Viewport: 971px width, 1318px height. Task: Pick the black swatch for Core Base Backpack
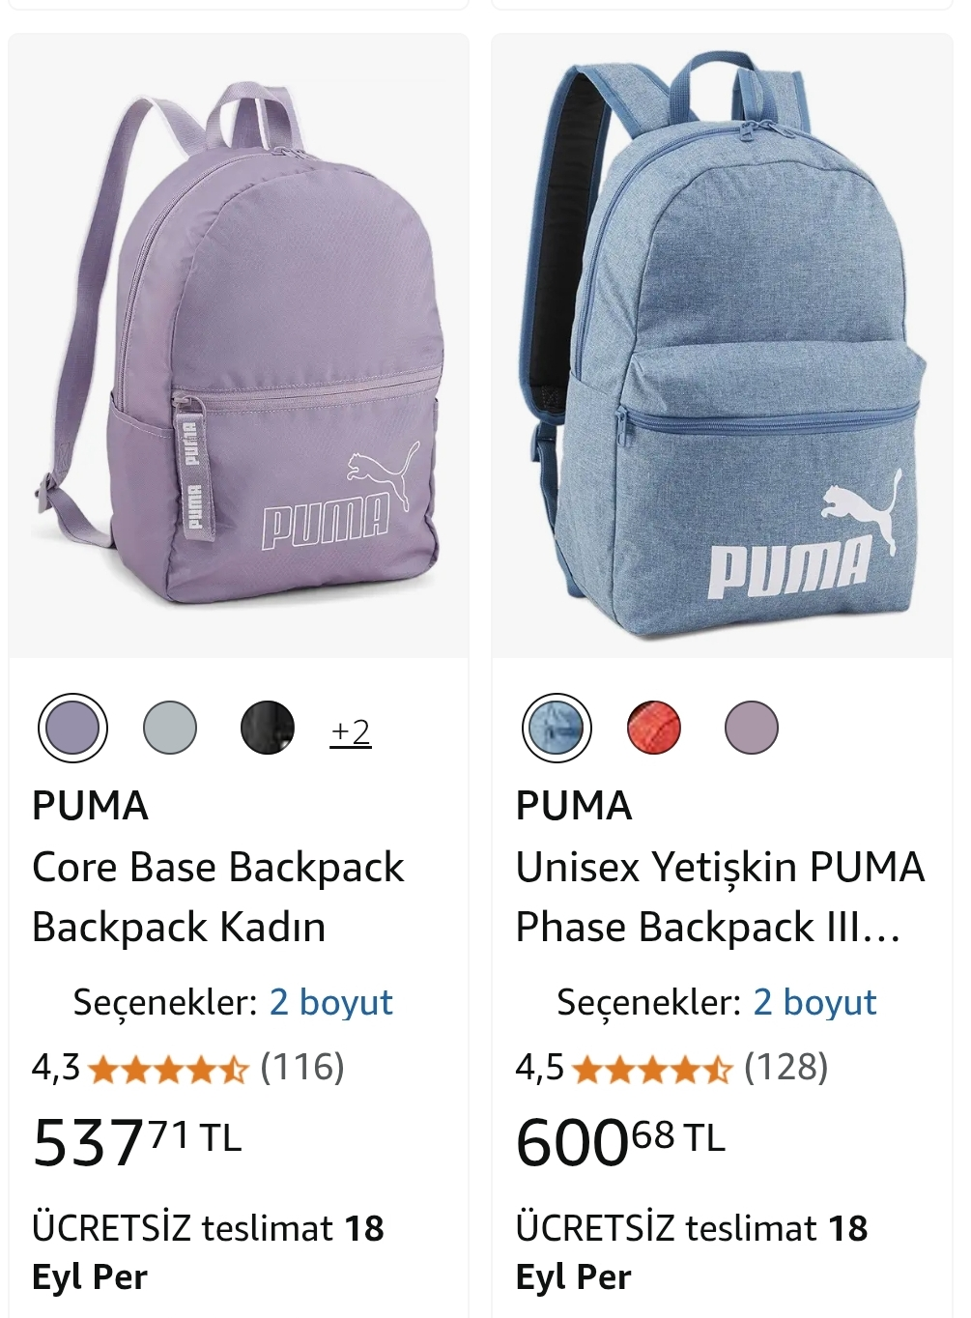click(x=268, y=728)
